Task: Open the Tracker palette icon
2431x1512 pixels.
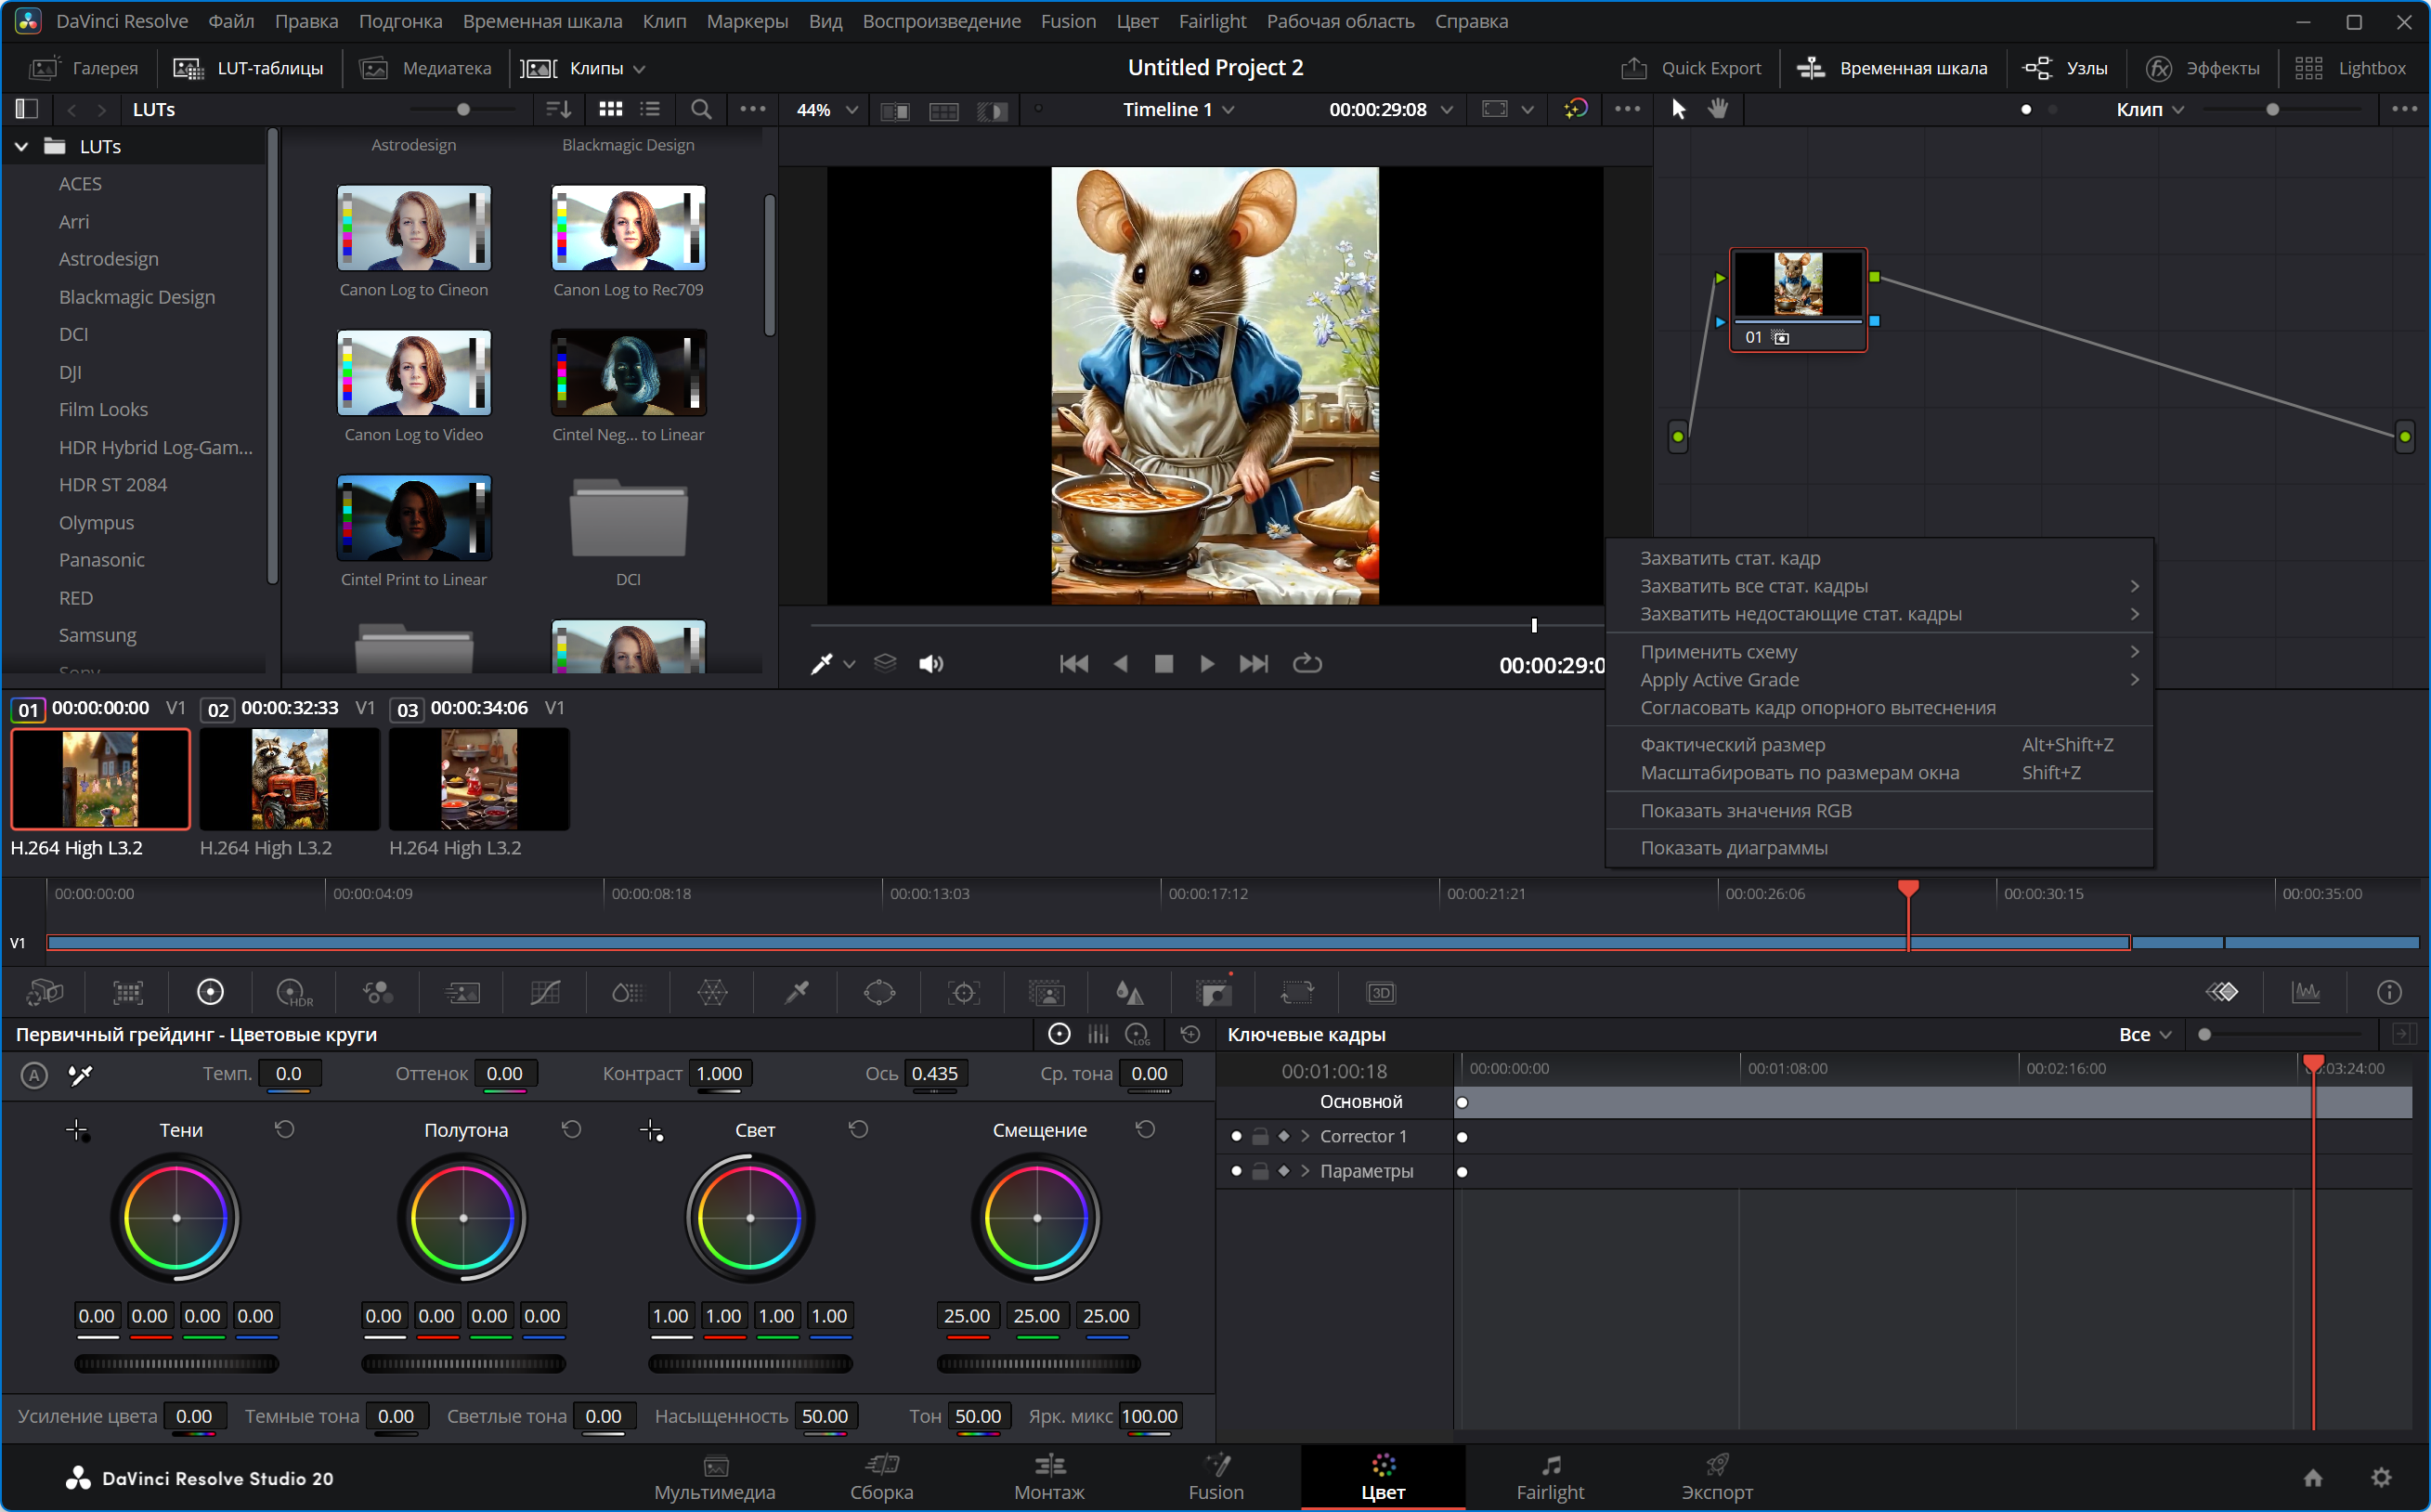Action: [964, 992]
